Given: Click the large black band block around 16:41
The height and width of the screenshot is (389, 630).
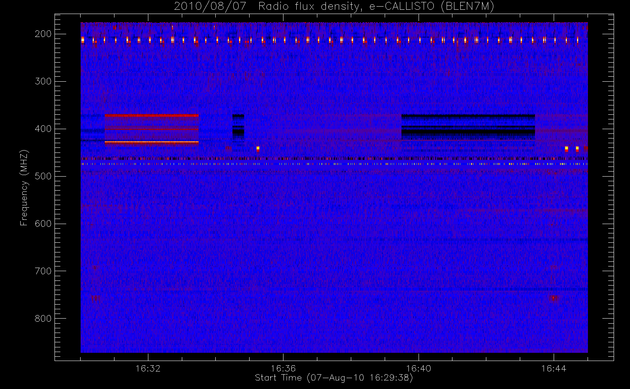Looking at the screenshot, I should point(468,127).
